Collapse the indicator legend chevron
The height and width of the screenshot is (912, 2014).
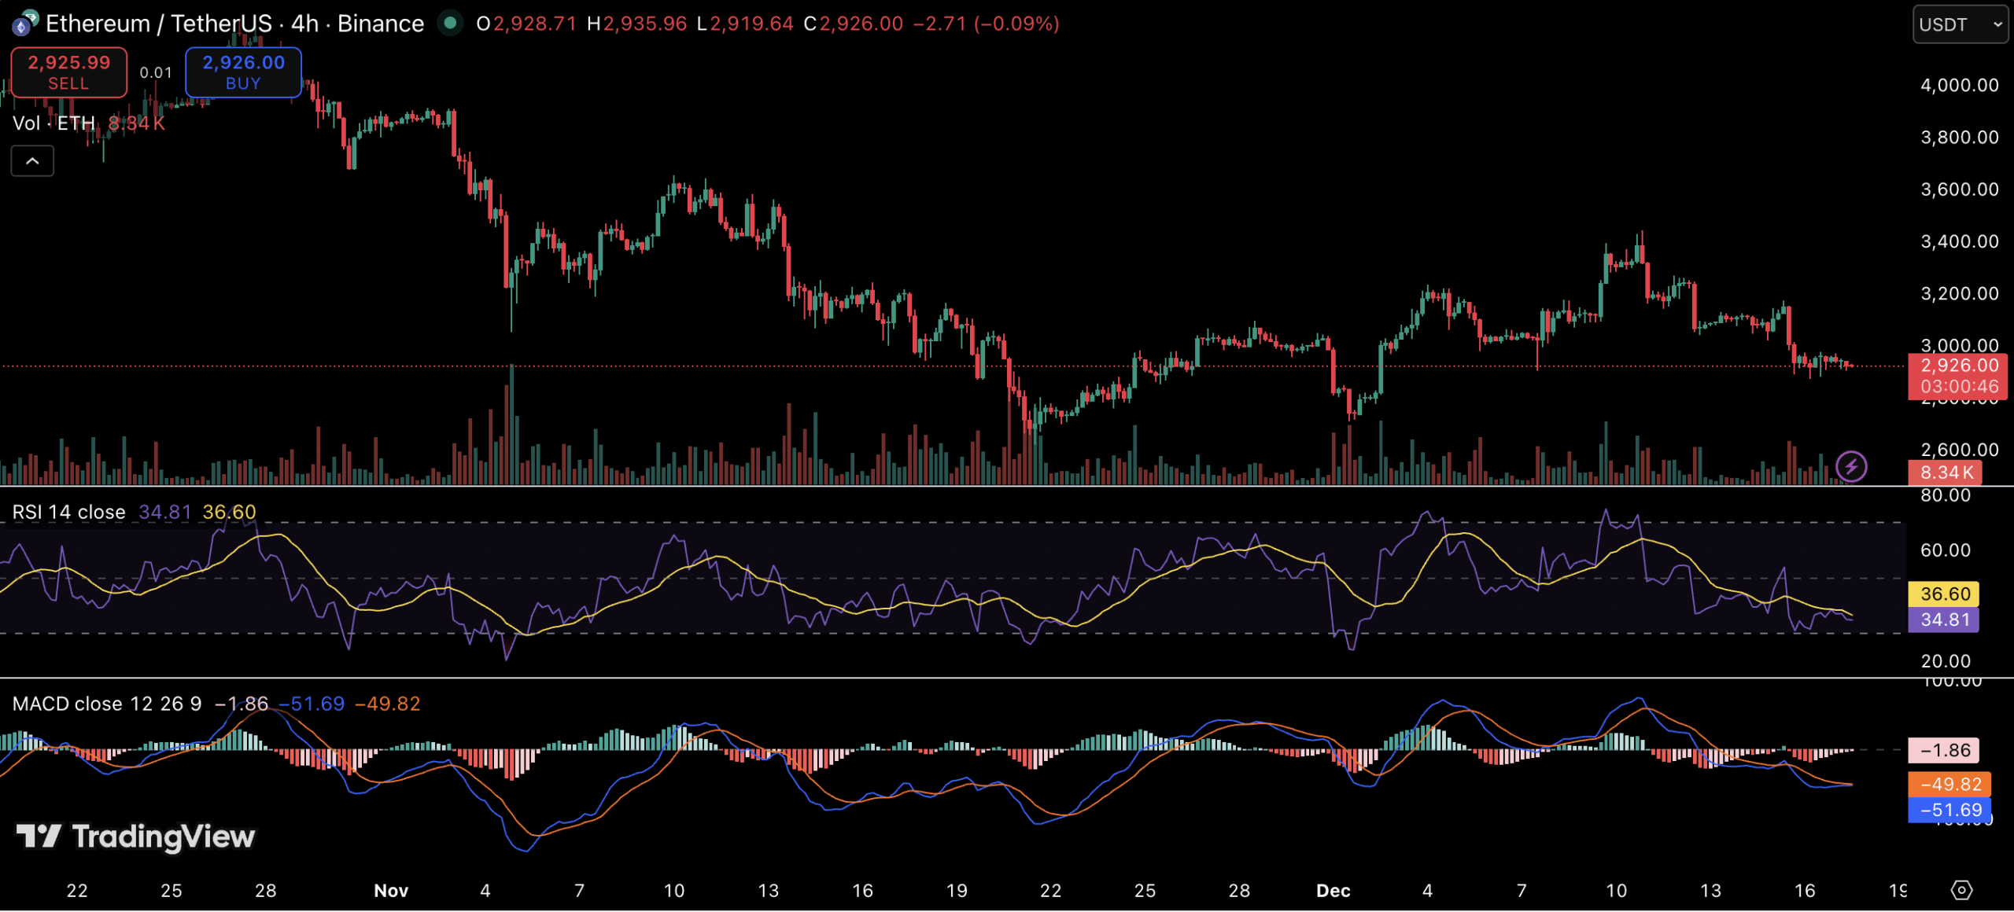[32, 161]
